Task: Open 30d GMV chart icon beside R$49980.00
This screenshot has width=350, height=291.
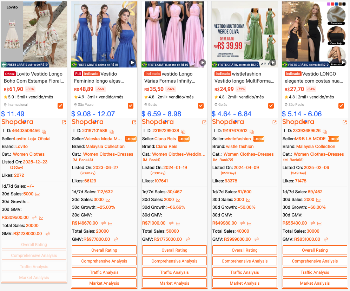Action: (249, 224)
